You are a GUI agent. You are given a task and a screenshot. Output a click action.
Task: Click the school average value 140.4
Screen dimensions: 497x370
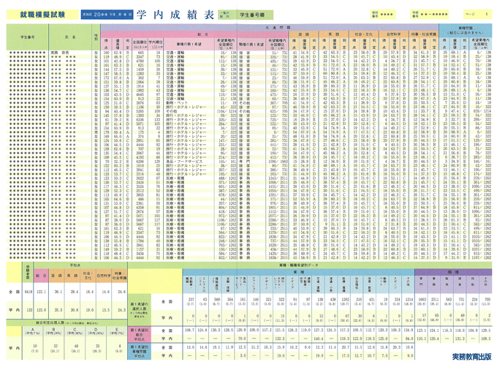tap(318, 339)
